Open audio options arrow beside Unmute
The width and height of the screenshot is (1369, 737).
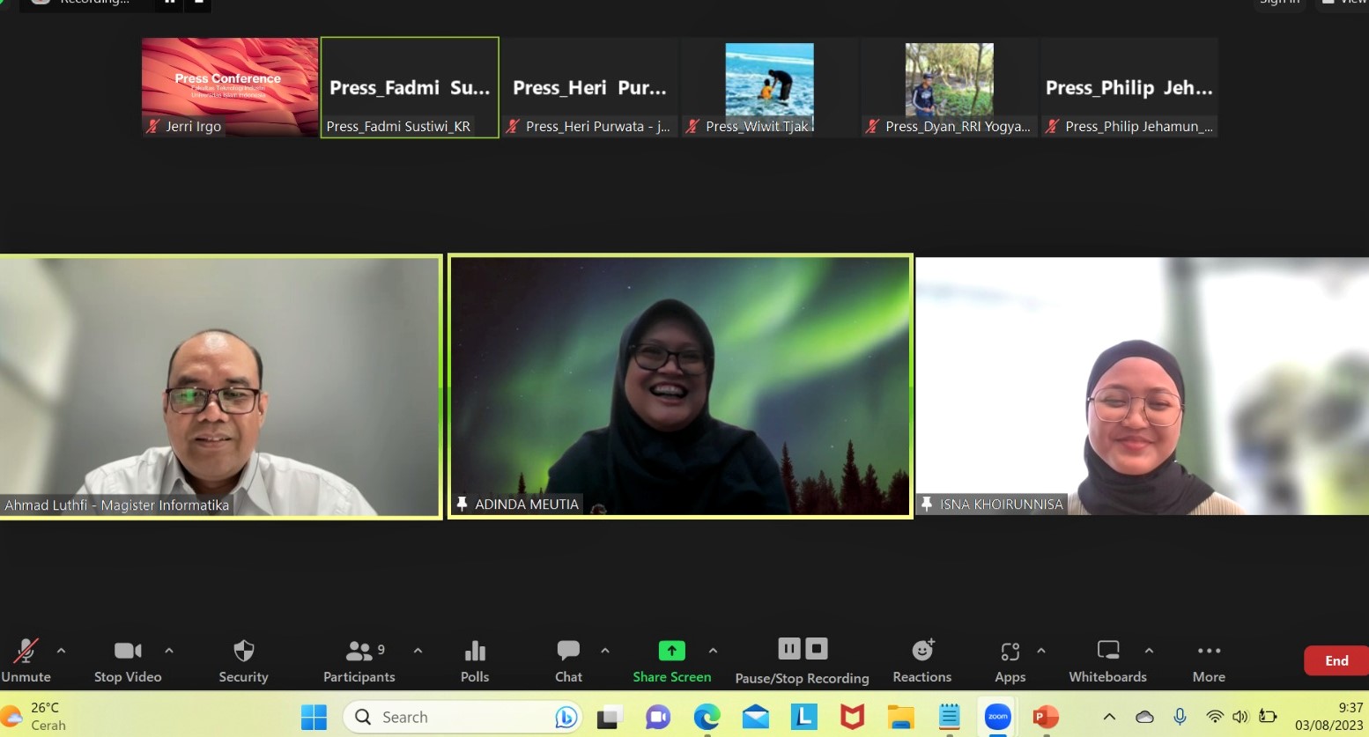(61, 651)
